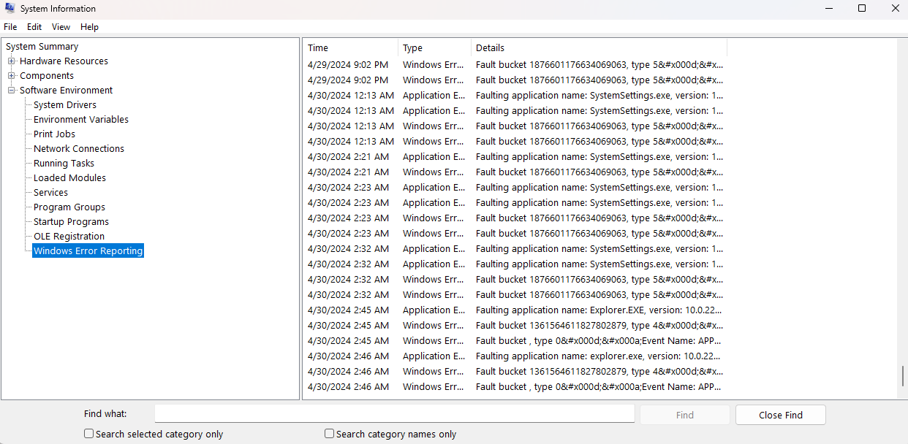The width and height of the screenshot is (908, 444).
Task: Select 2:45 AM Fault bucket 1361564611827802879 row
Action: click(515, 326)
